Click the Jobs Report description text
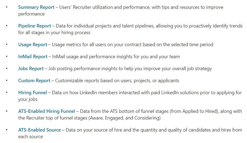Screen dimensions: 247x143 130,69
